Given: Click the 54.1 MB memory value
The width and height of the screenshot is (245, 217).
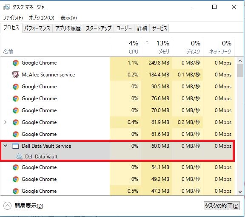Looking at the screenshot, I should point(160,167).
